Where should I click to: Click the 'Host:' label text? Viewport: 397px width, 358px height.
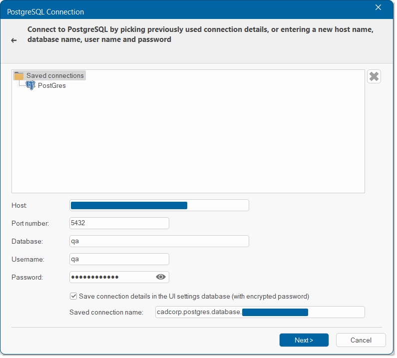click(x=19, y=205)
